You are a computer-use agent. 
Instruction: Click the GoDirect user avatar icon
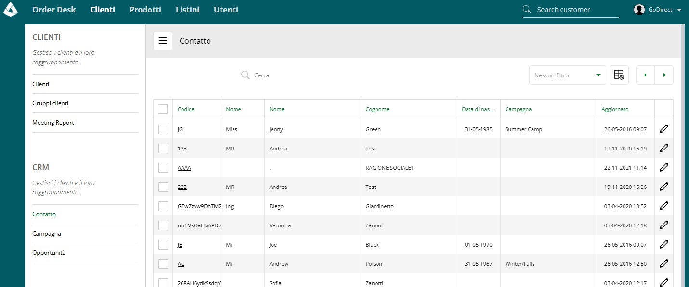pyautogui.click(x=639, y=10)
